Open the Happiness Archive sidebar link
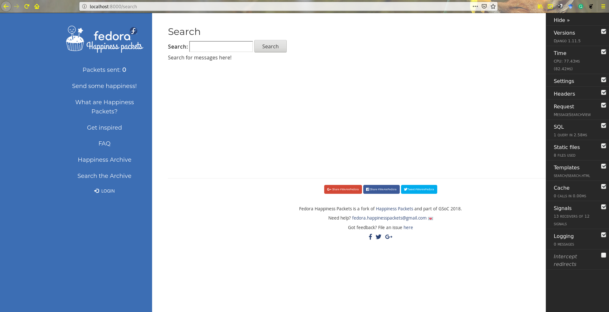Image resolution: width=609 pixels, height=312 pixels. coord(104,160)
